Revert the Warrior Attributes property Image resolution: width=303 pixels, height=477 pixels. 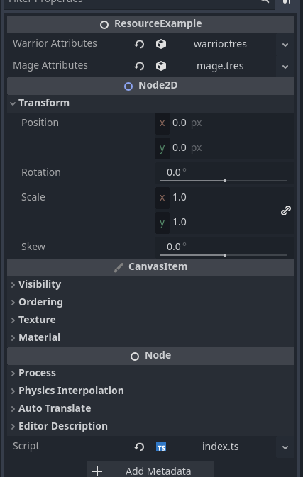tap(139, 44)
